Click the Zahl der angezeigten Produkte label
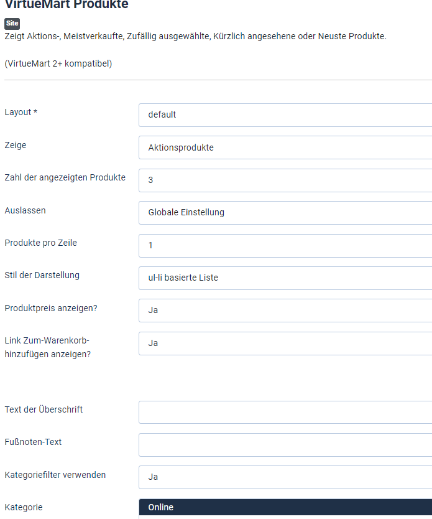The width and height of the screenshot is (432, 519). tap(65, 177)
